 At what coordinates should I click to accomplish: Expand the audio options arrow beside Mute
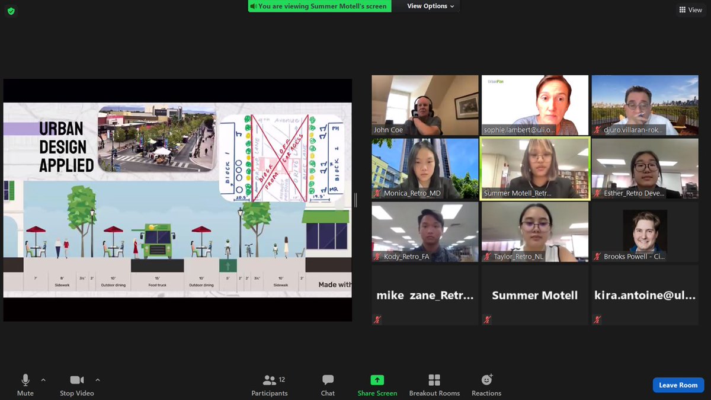pyautogui.click(x=43, y=380)
